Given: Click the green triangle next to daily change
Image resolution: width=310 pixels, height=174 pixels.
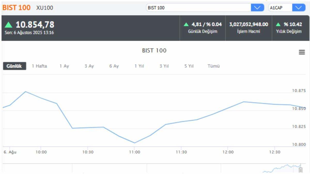Looking at the screenshot, I should pyautogui.click(x=186, y=24).
